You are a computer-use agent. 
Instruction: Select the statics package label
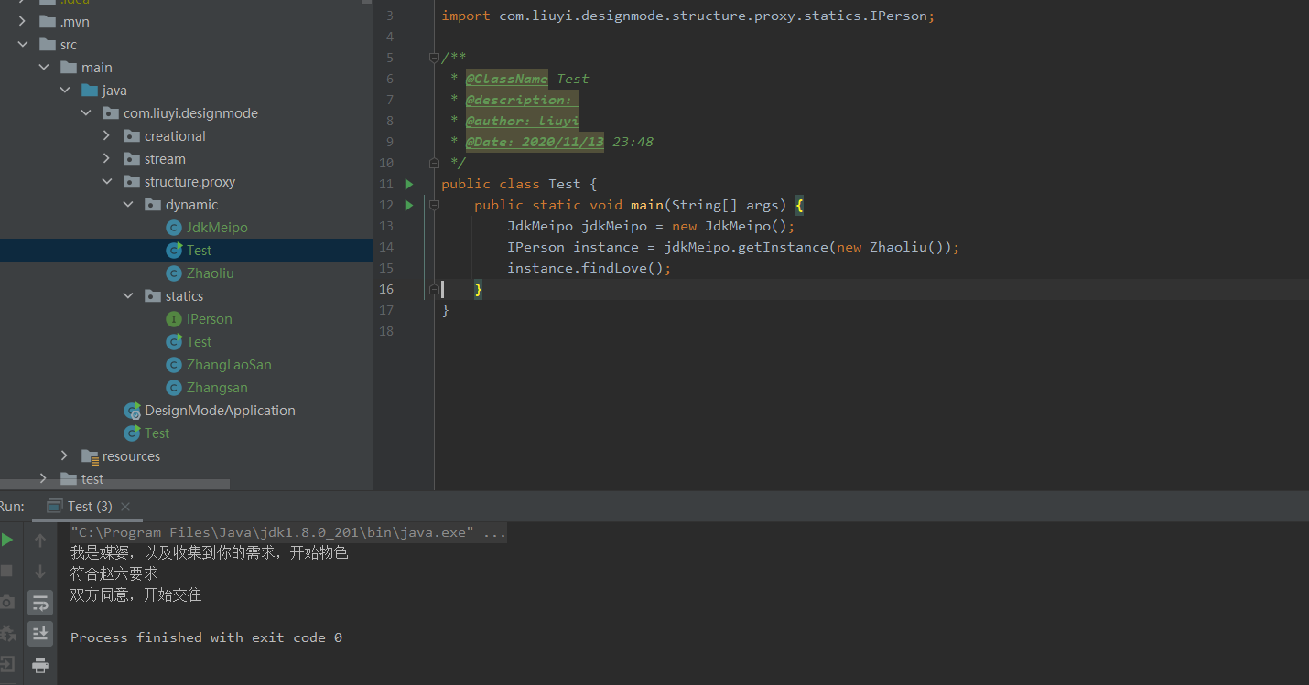pyautogui.click(x=184, y=296)
